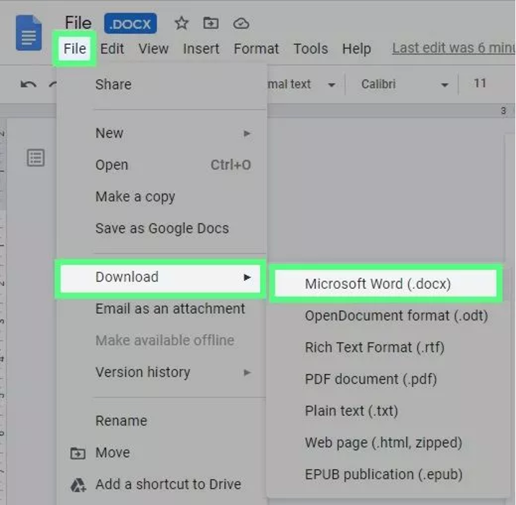Expand the Download submenu
Image resolution: width=516 pixels, height=505 pixels.
[161, 278]
